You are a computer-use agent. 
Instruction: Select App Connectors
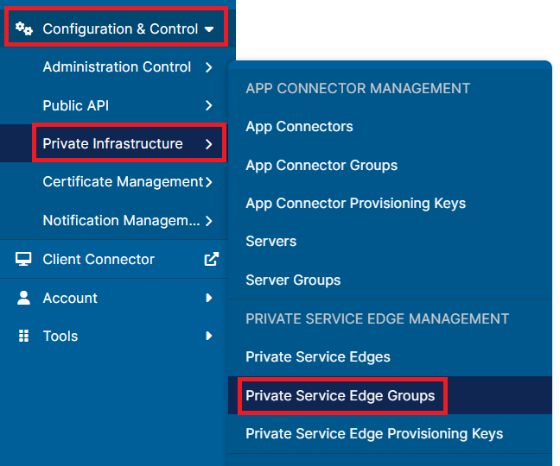(299, 127)
